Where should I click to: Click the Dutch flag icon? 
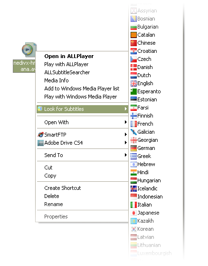(x=133, y=75)
